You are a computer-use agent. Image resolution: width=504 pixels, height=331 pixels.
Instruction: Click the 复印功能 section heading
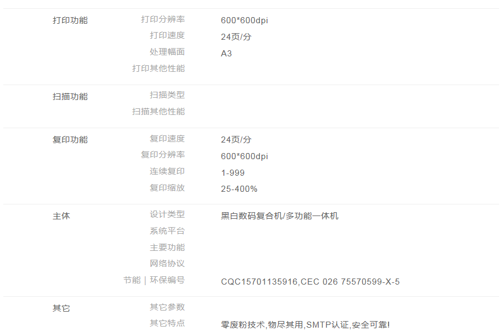point(70,140)
